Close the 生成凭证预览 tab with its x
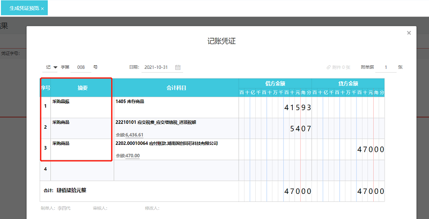This screenshot has height=219, width=429. tap(42, 9)
